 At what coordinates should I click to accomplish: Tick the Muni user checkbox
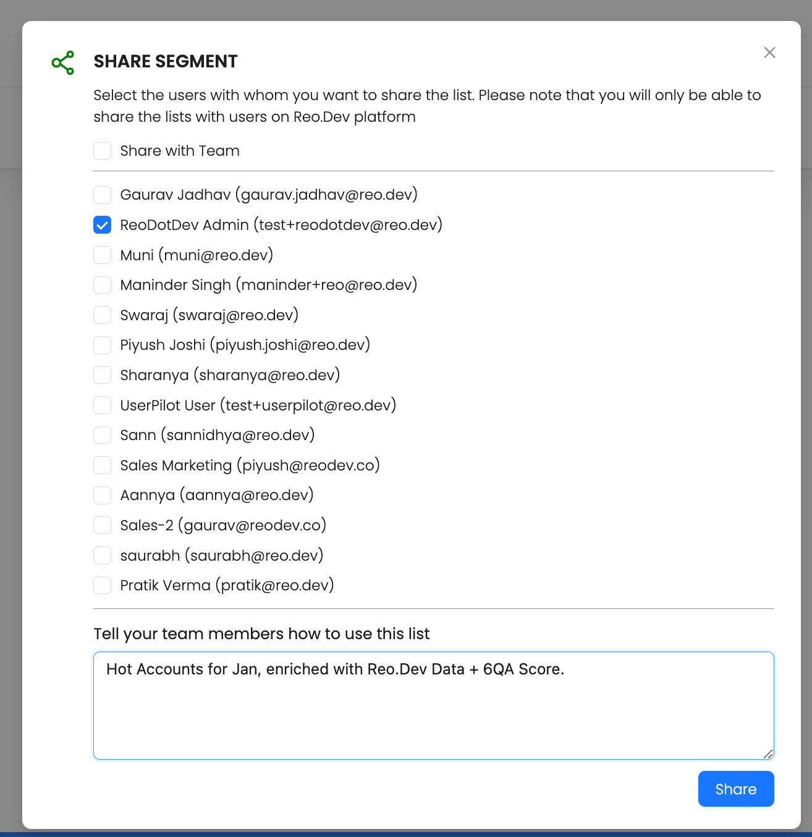(103, 255)
